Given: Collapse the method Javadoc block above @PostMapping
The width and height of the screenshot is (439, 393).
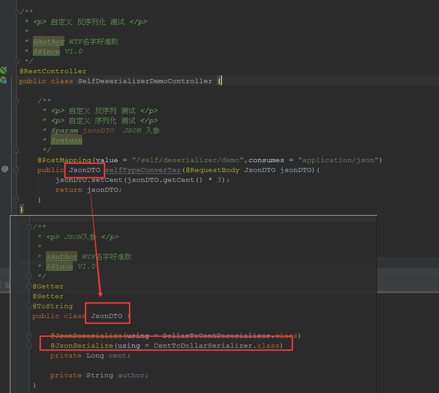Looking at the screenshot, I should (x=16, y=101).
